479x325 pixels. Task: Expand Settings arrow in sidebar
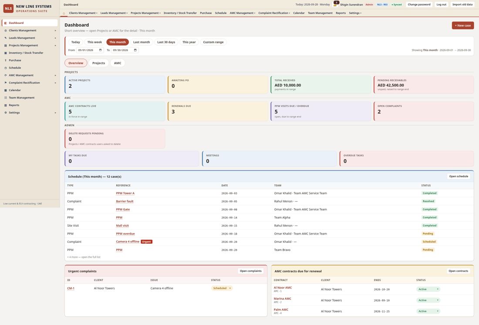[x=55, y=113]
